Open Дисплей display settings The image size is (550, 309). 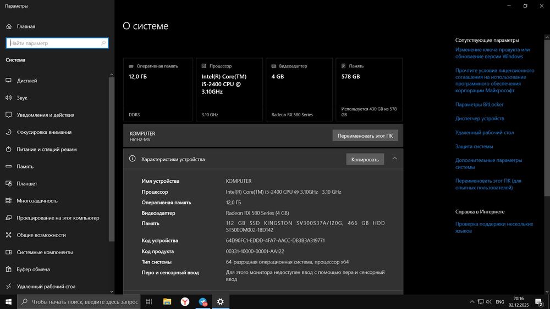26,81
